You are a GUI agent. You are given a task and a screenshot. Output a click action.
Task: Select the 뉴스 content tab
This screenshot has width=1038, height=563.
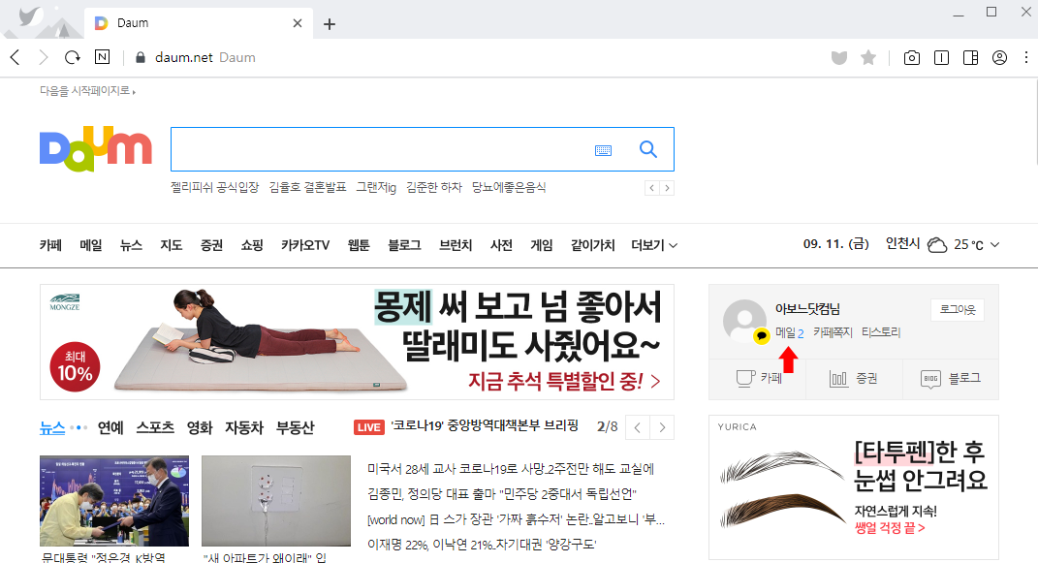click(52, 428)
